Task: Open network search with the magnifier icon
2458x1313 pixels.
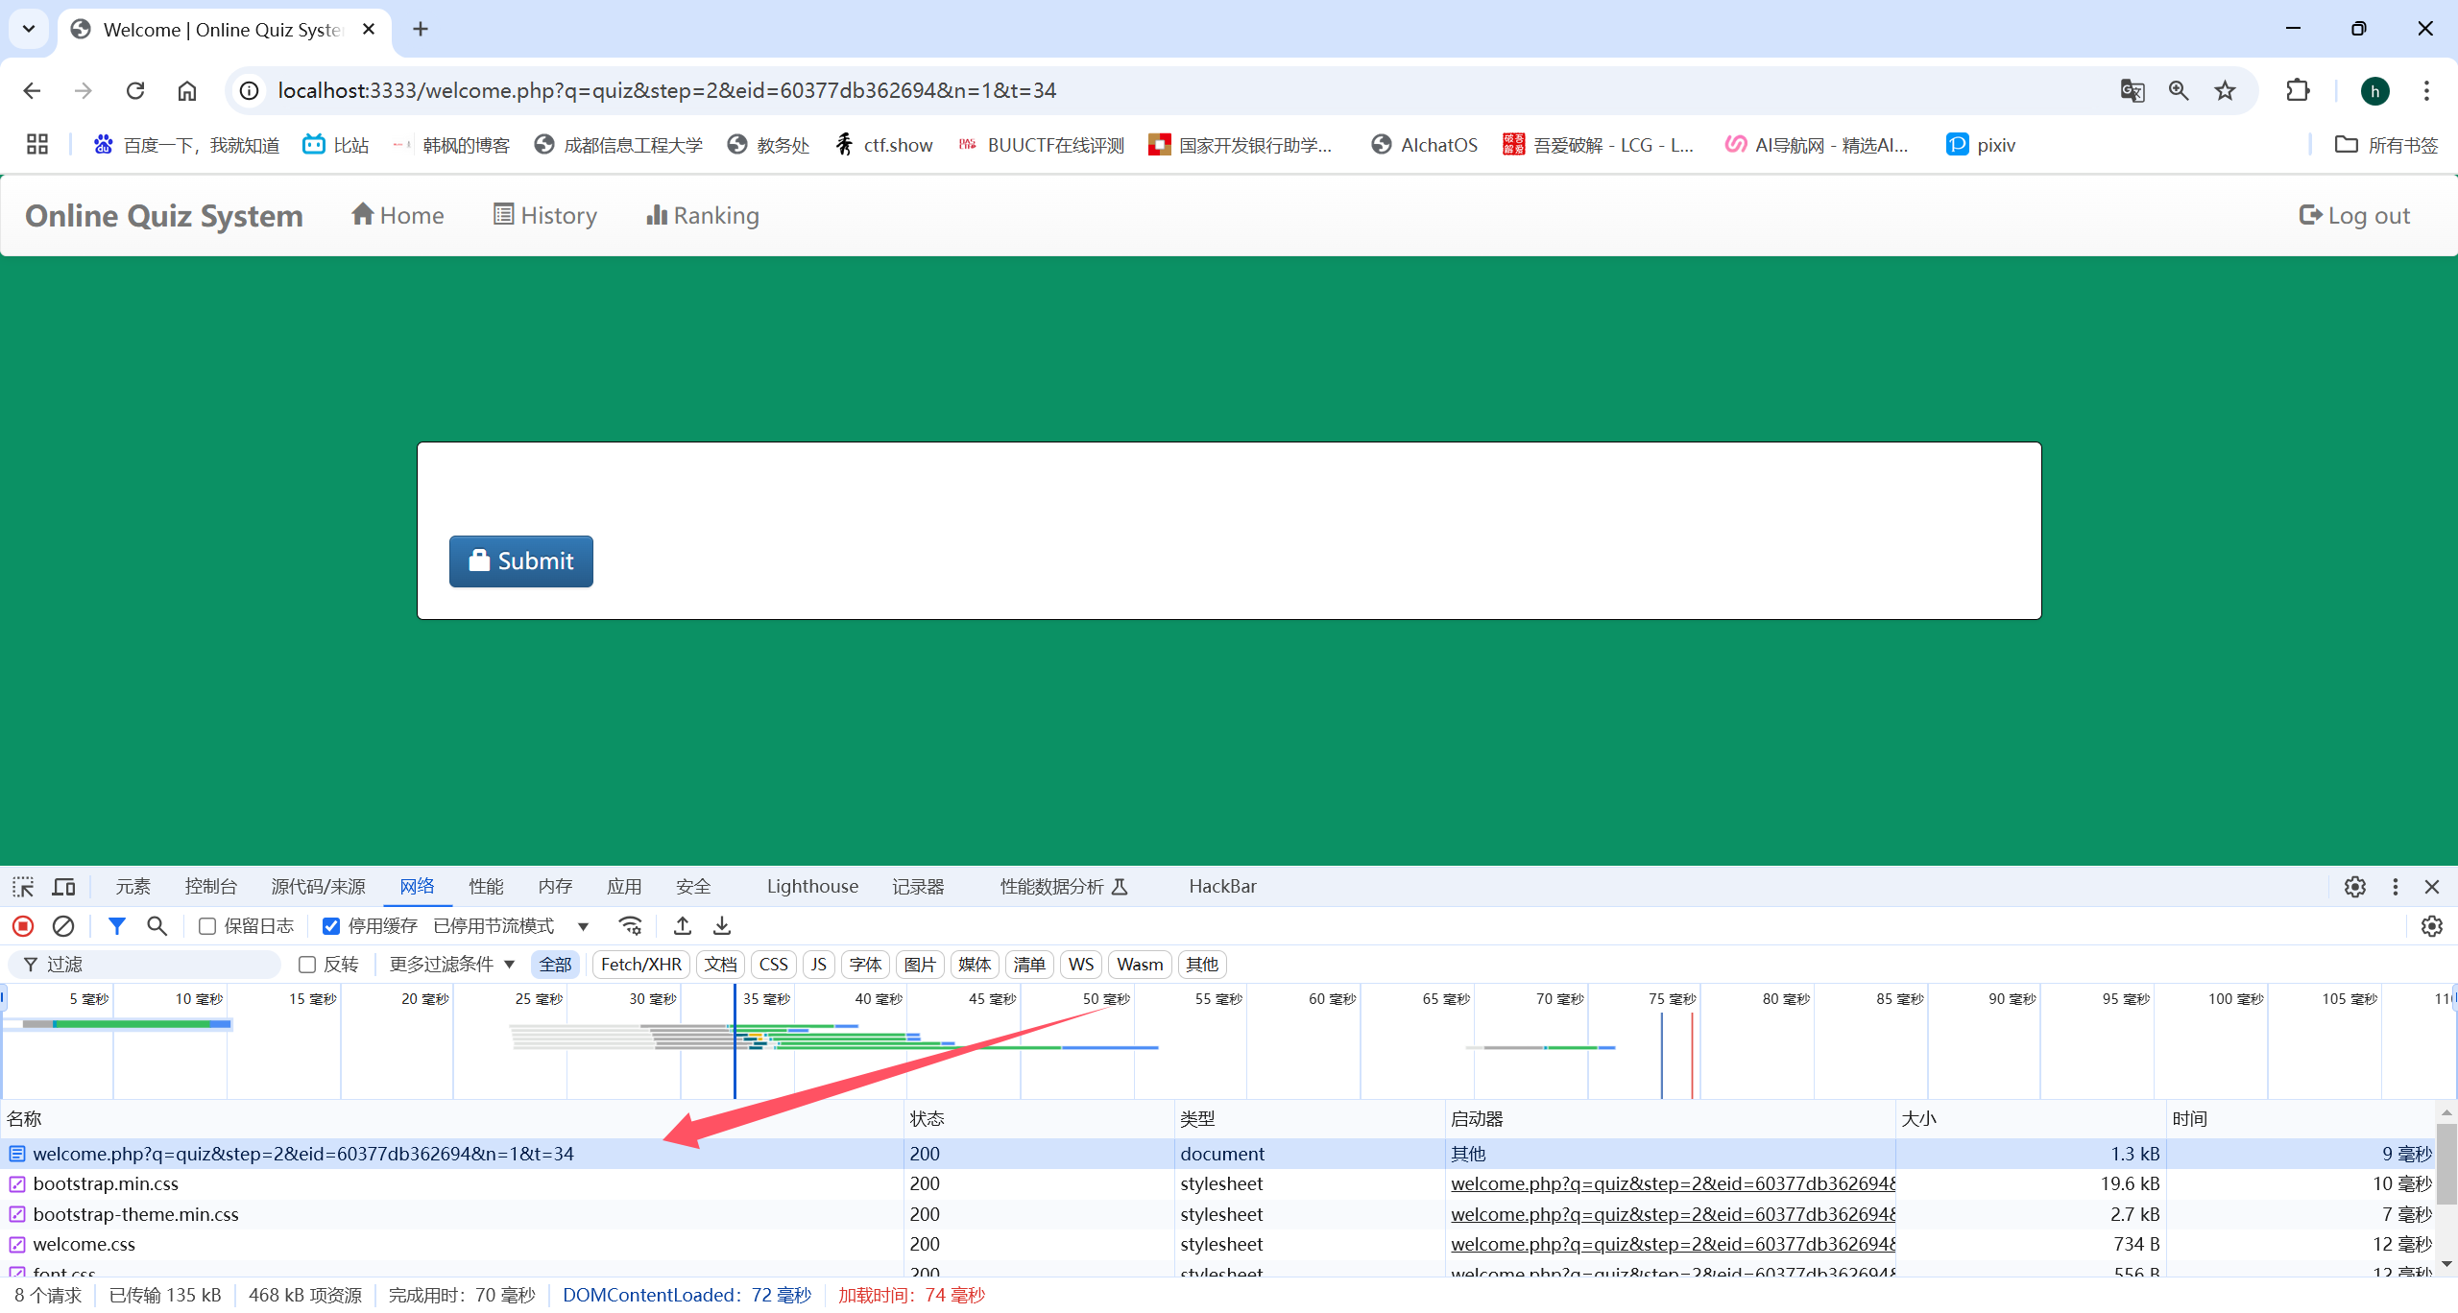Action: [157, 926]
